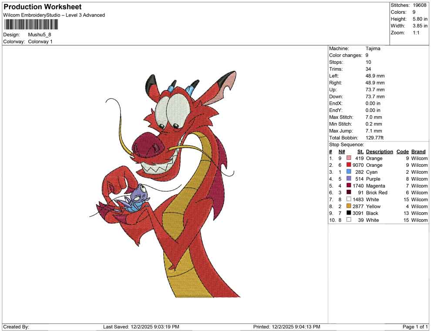Click the 3091 Black thread swatch

pos(348,213)
